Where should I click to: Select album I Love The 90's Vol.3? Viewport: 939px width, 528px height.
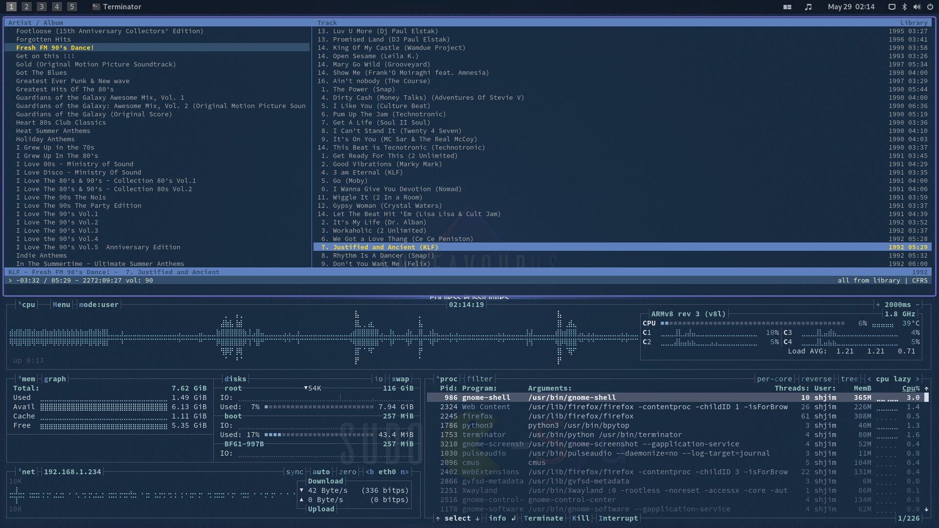(157, 230)
